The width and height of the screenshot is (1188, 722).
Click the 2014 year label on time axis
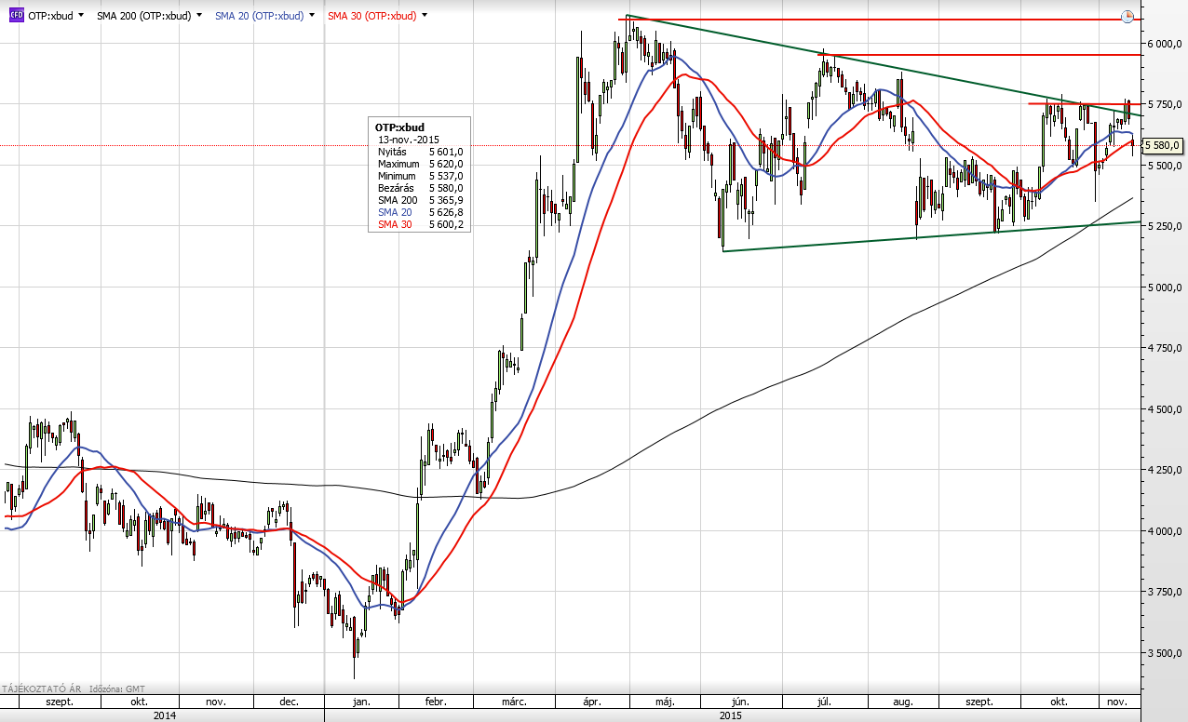pos(164,715)
